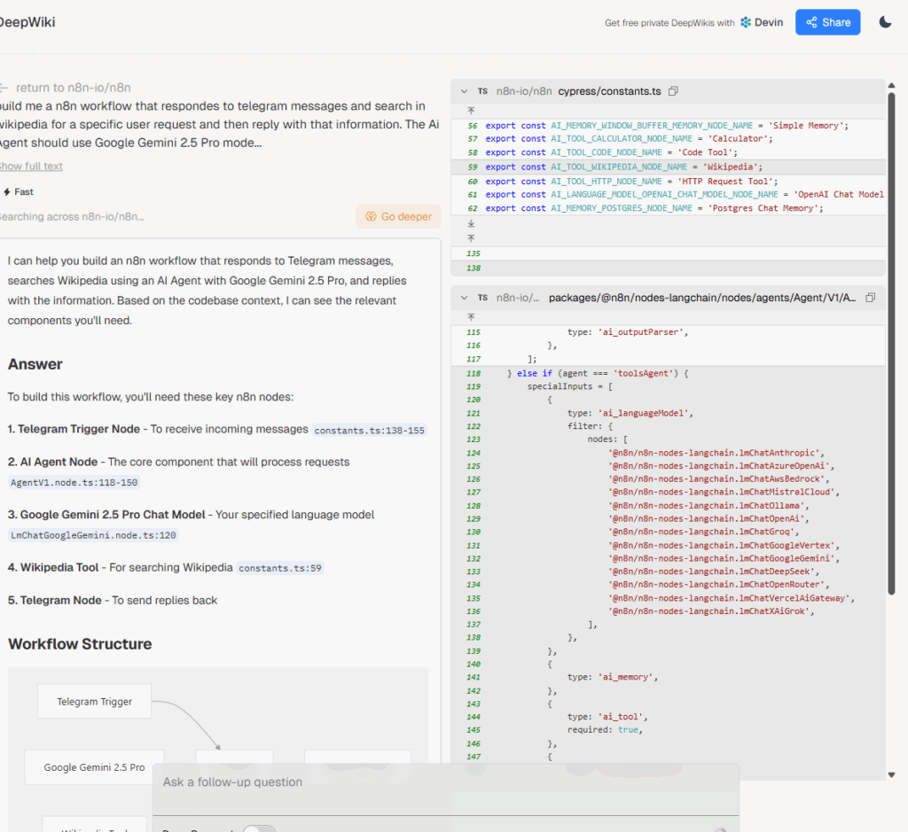Click the 'Workflow Structure' heading

[x=80, y=644]
